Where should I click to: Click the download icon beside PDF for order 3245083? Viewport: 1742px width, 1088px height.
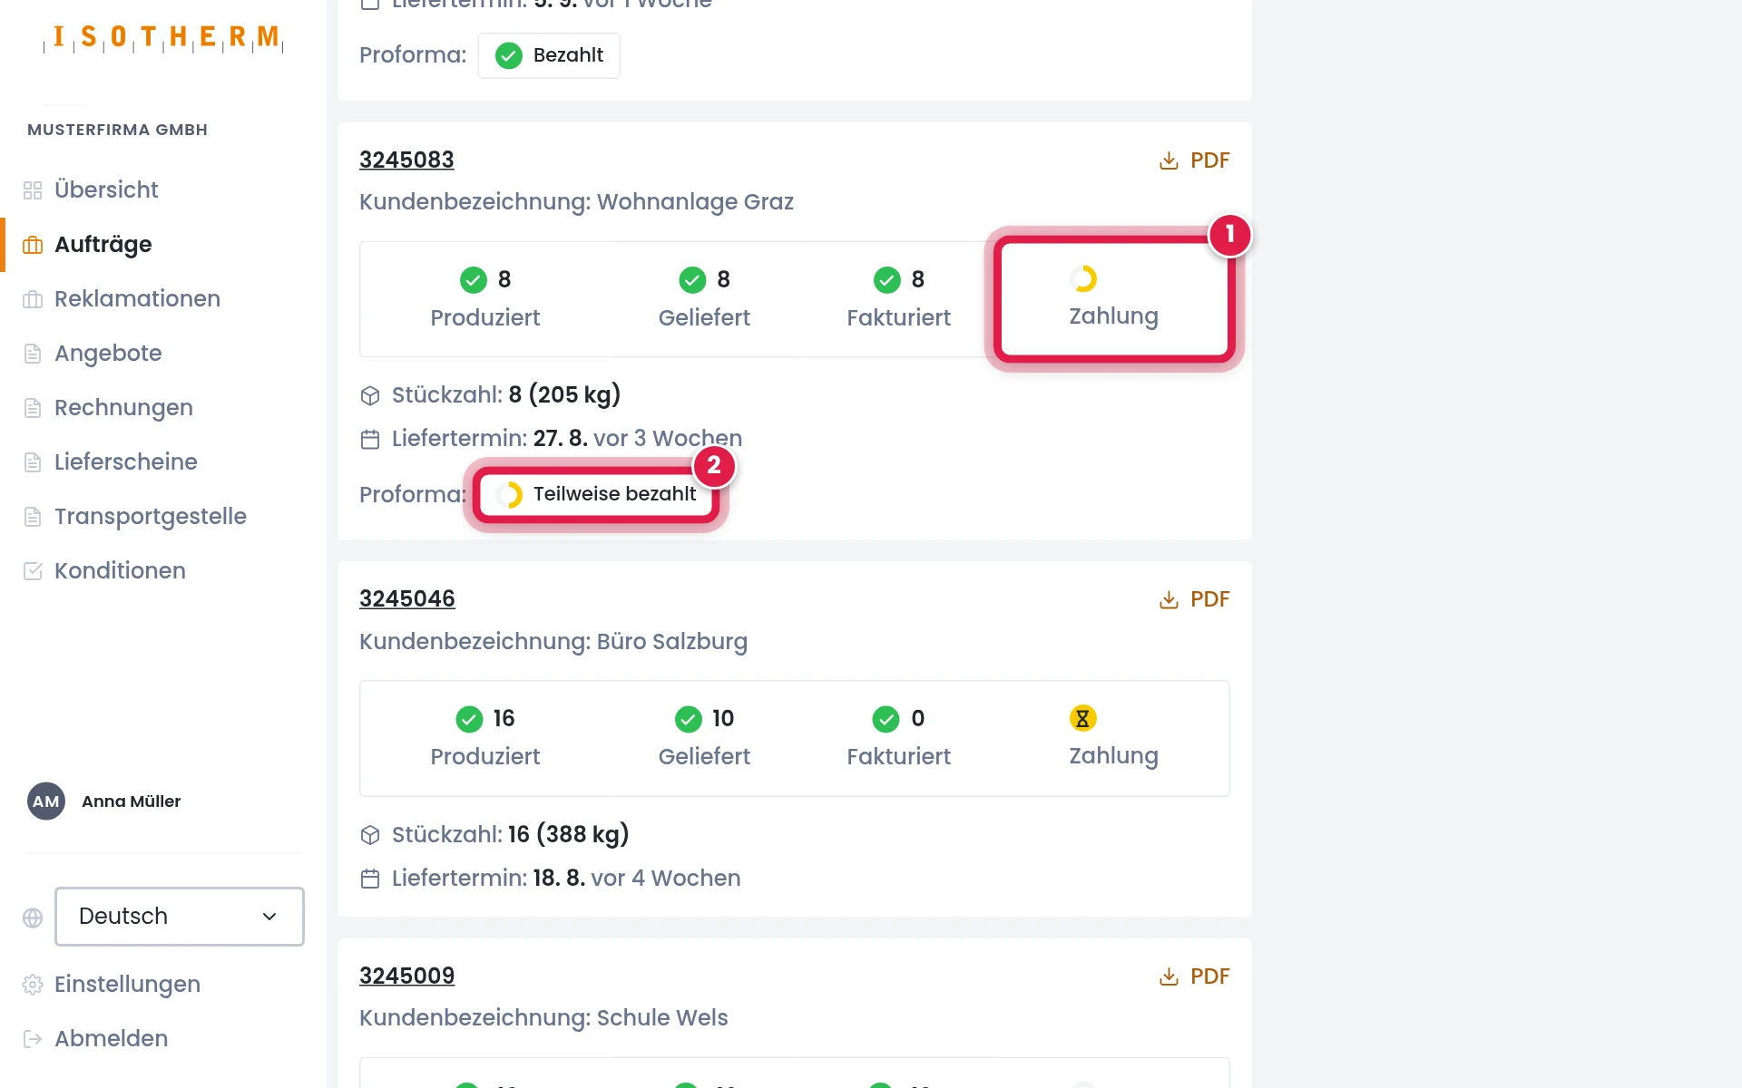(x=1169, y=160)
